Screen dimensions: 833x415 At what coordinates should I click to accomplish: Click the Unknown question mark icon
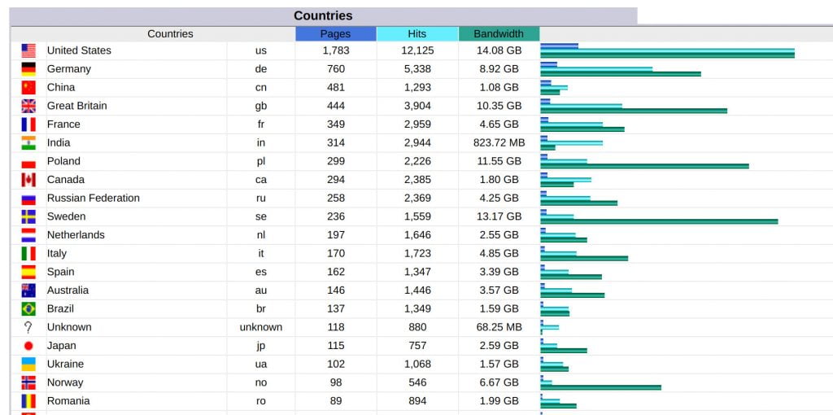(28, 327)
